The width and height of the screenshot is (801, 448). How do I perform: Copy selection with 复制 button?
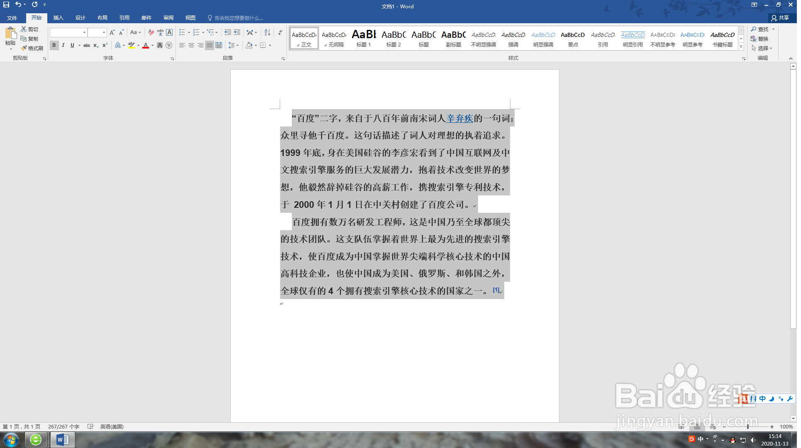30,39
